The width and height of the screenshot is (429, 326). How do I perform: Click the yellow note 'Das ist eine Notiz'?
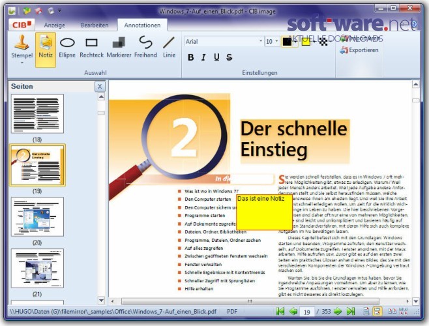264,212
